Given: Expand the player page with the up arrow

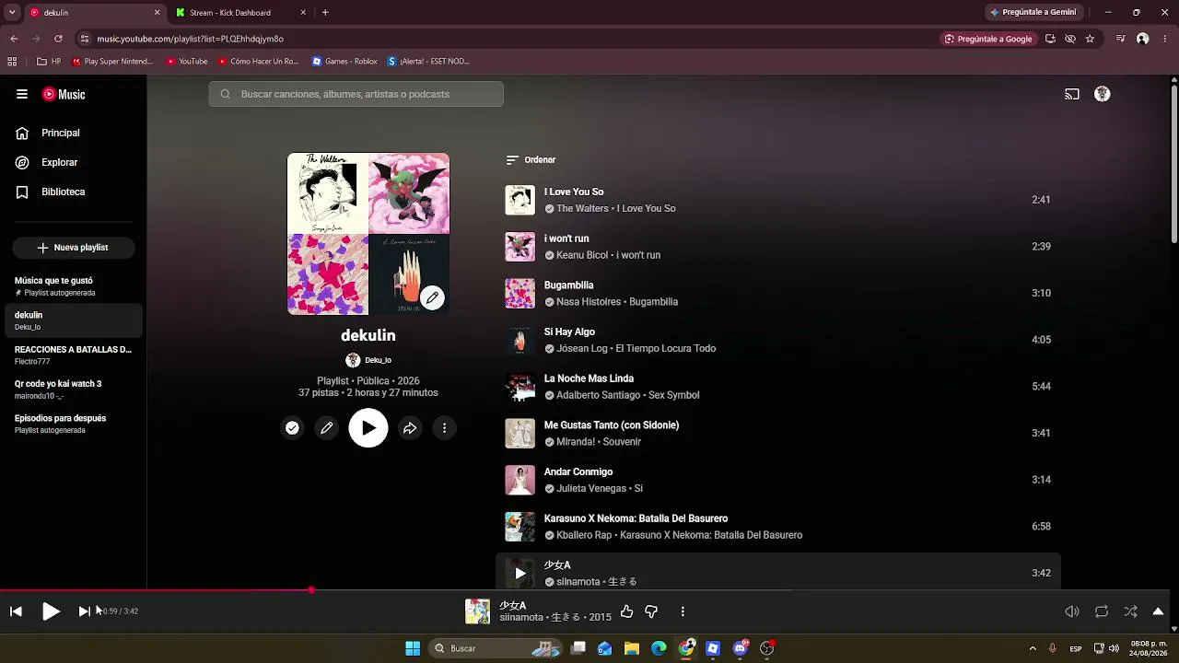Looking at the screenshot, I should 1158,611.
